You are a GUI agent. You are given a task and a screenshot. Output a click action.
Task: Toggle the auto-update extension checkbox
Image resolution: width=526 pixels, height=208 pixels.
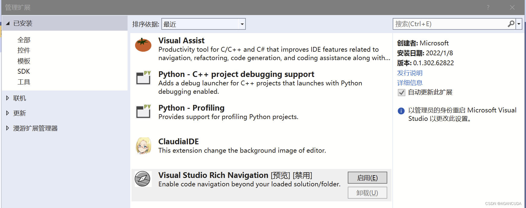coord(401,93)
